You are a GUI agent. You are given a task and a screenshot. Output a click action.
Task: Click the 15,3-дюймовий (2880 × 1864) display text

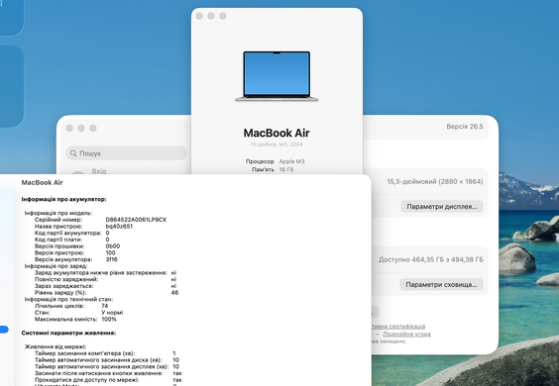tap(435, 181)
